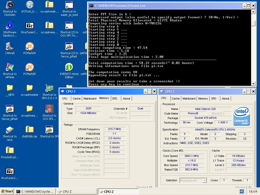Activate the second CPU-Z taskbar button

tap(118, 191)
